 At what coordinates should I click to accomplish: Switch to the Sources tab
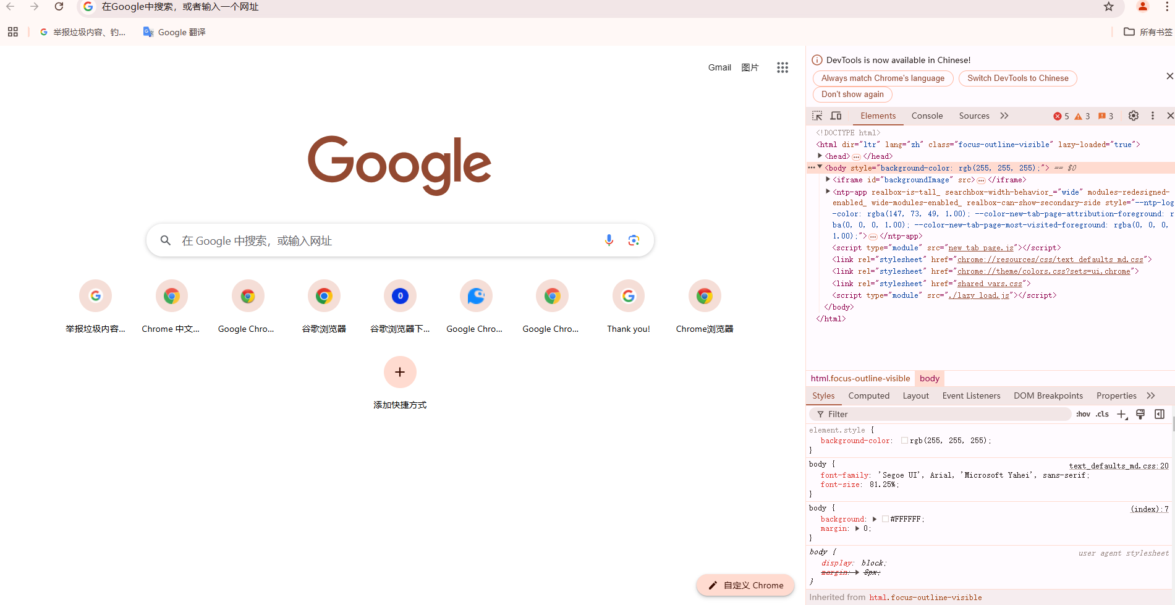pyautogui.click(x=974, y=116)
